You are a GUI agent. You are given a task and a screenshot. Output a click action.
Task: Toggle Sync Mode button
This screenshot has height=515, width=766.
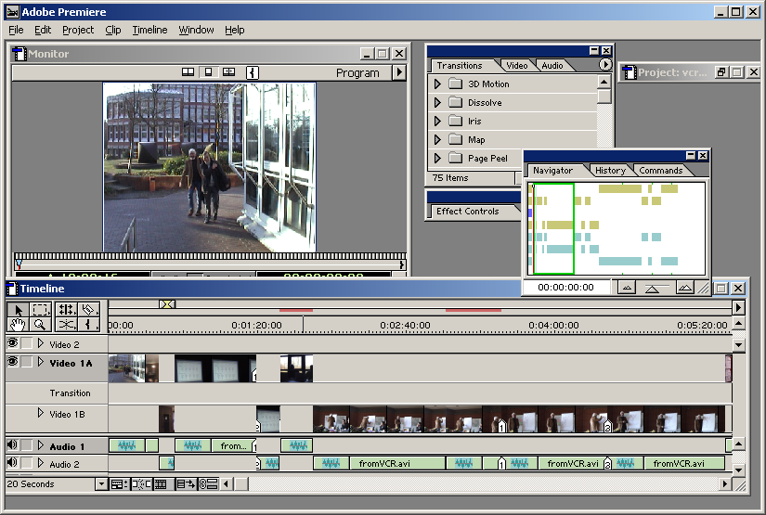[x=208, y=484]
